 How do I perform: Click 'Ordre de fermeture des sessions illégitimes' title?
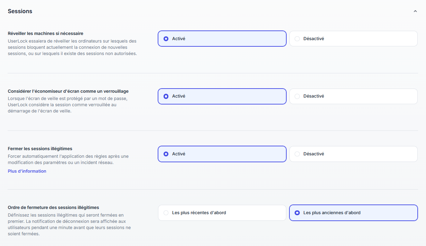point(53,208)
